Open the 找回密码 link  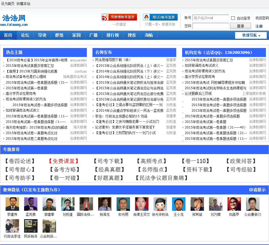point(262,18)
